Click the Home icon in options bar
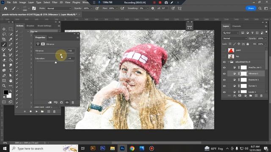Screen dimensions: 271x152 click(6, 8)
